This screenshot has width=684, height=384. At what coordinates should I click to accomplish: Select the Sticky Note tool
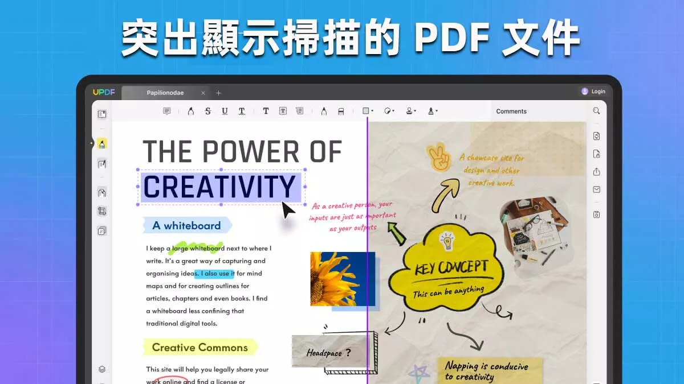[x=167, y=112]
